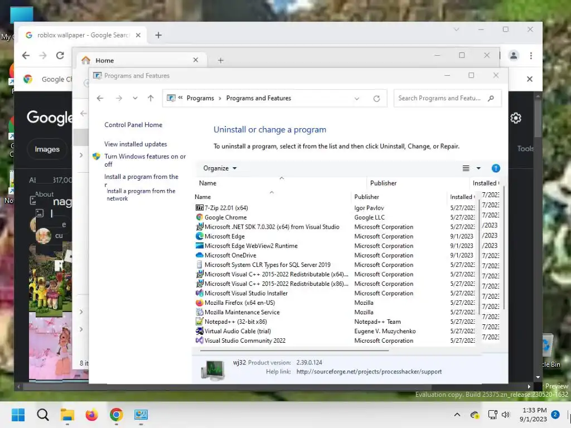
Task: Switch to the Home tab
Action: (x=142, y=60)
